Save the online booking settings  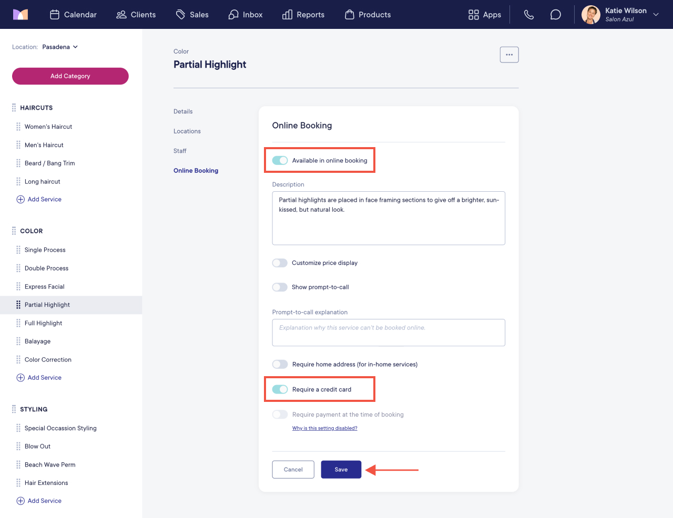pyautogui.click(x=341, y=470)
